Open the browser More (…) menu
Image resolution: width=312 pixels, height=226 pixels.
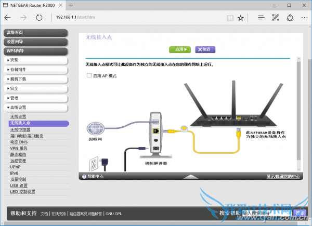[304, 18]
